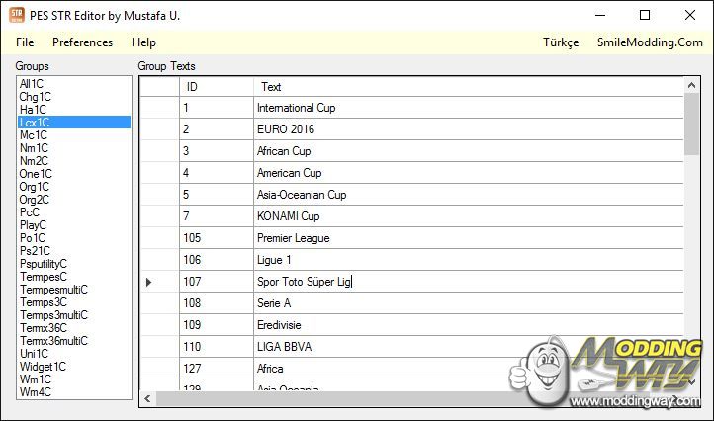The width and height of the screenshot is (714, 421).
Task: Maximize the PES STR Editor window
Action: point(645,15)
